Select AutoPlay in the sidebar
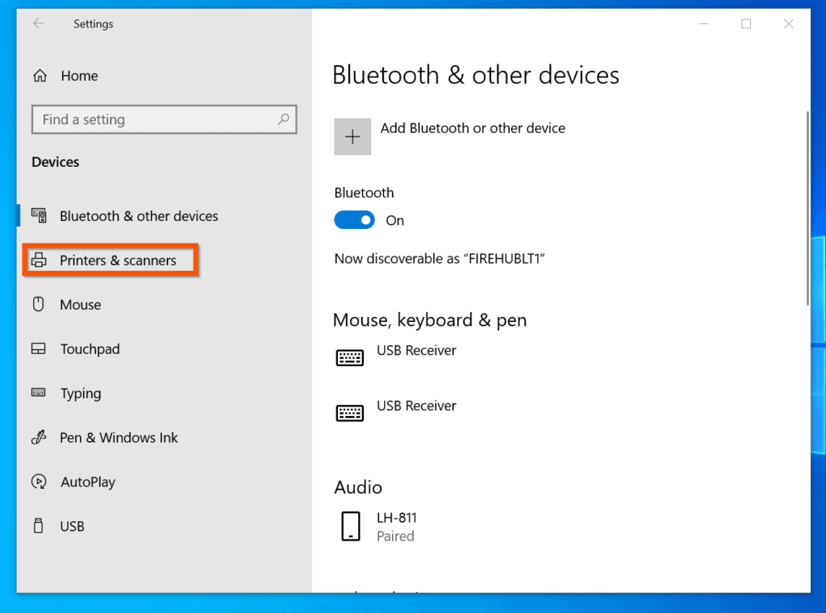The width and height of the screenshot is (826, 613). pos(88,482)
